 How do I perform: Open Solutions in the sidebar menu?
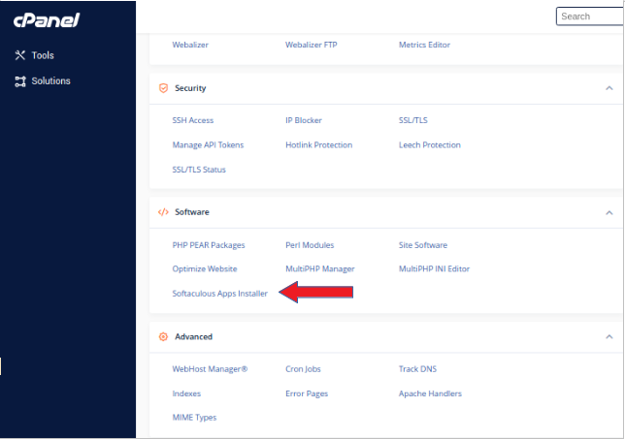click(x=51, y=81)
